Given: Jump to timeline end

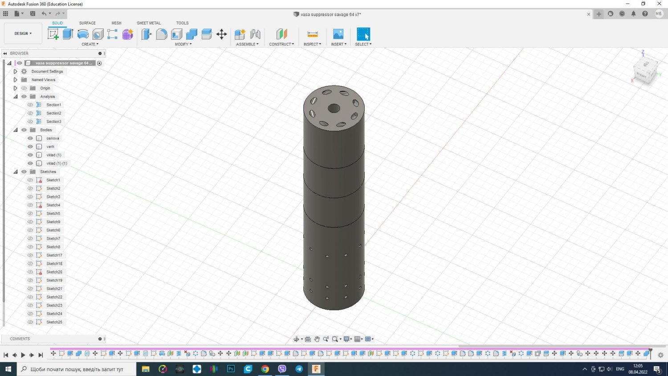Looking at the screenshot, I should click(x=41, y=355).
